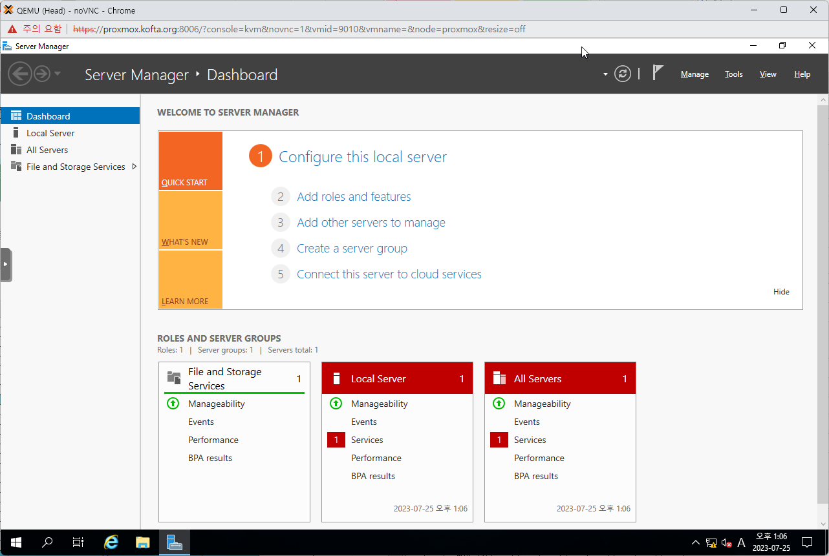Screen dimensions: 829x556
Task: Select Local Server in the sidebar
Action: 50,133
